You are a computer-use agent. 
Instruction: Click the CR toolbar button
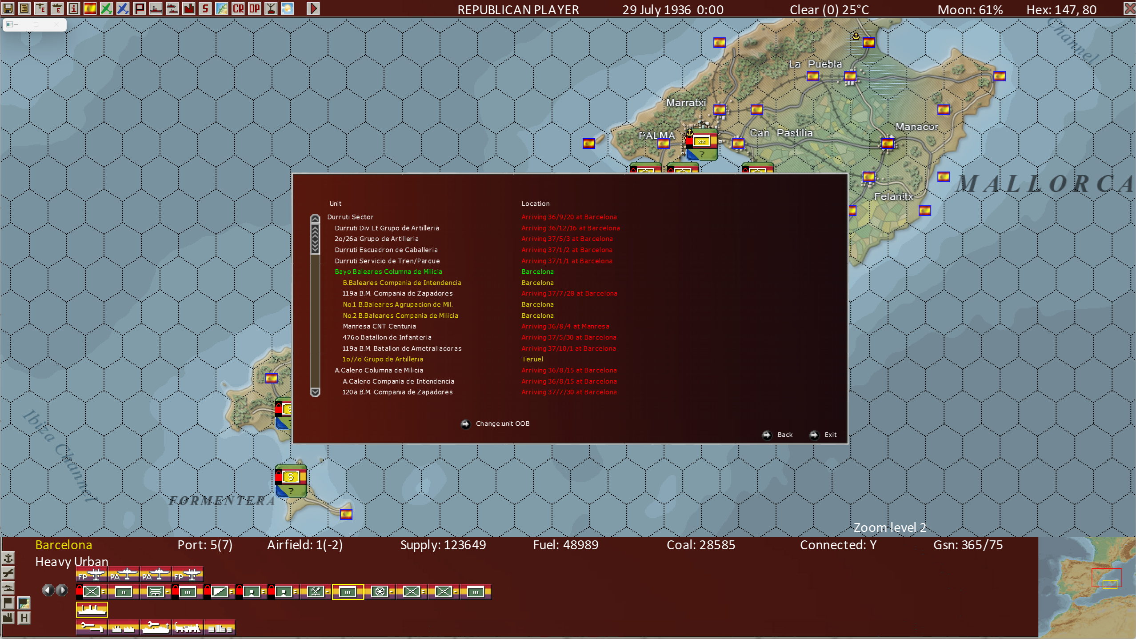point(238,8)
